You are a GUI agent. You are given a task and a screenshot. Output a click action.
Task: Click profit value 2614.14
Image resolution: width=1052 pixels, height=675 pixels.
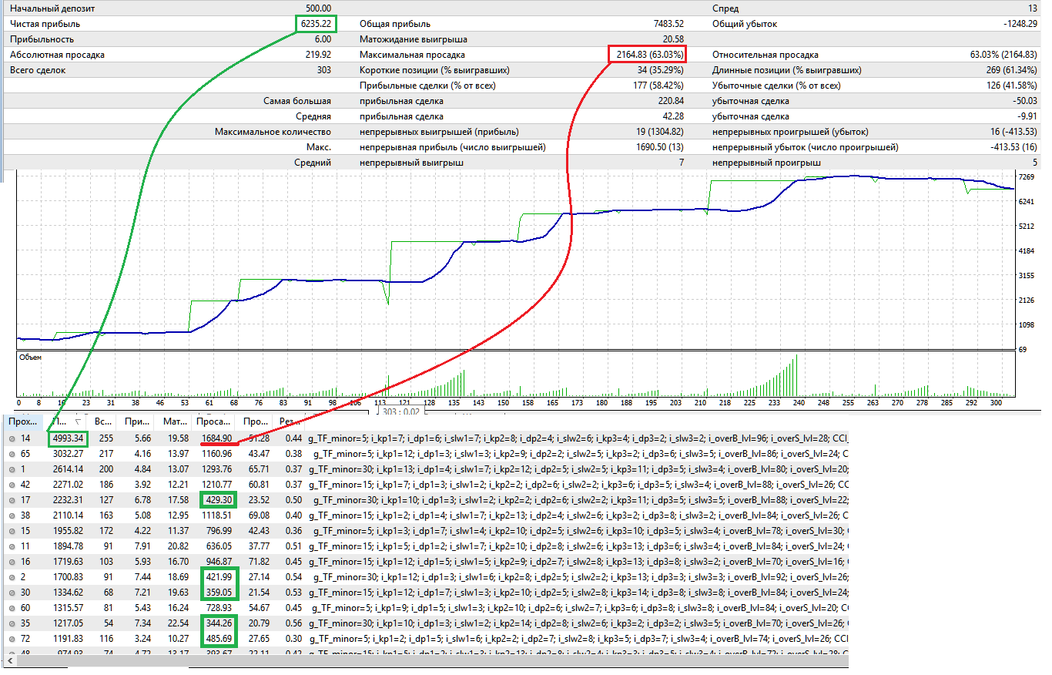tap(68, 469)
